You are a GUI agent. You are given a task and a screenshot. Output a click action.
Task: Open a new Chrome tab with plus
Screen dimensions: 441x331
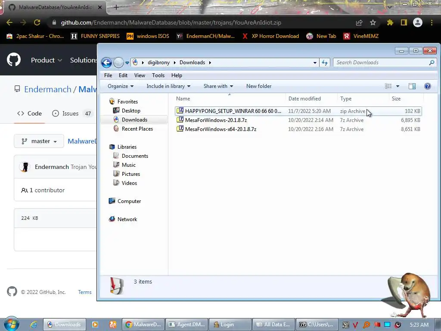point(116,8)
